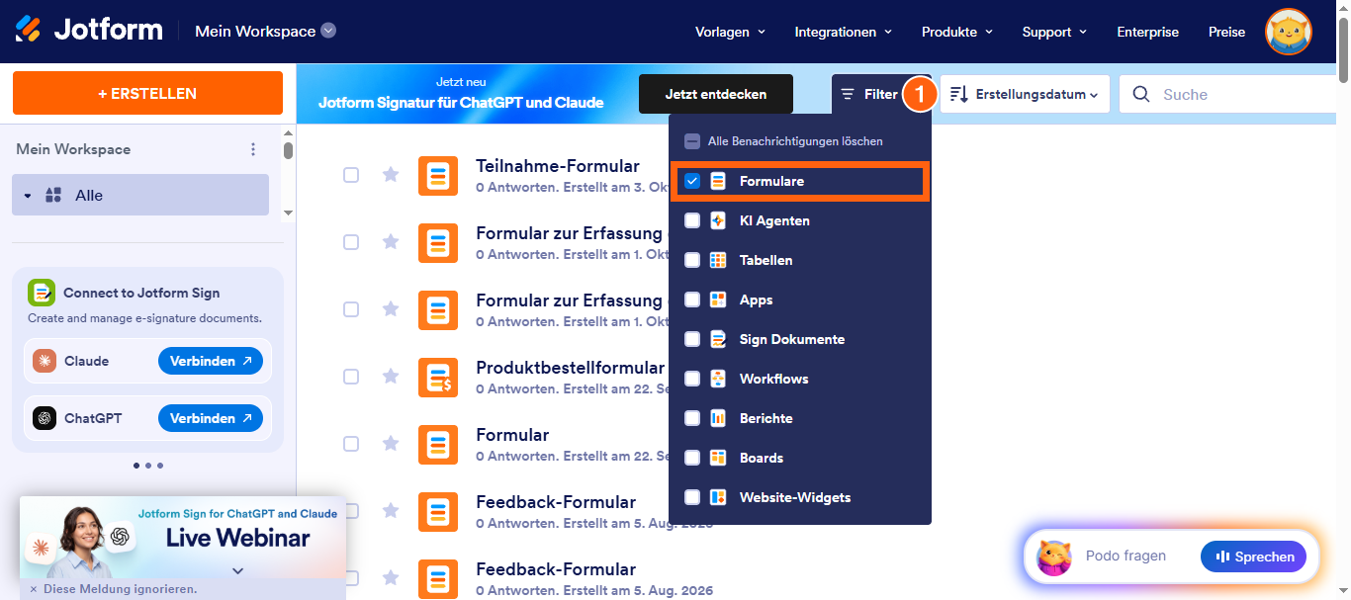Star the Teilnahme-Formular entry
1351x600 pixels.
coord(391,175)
